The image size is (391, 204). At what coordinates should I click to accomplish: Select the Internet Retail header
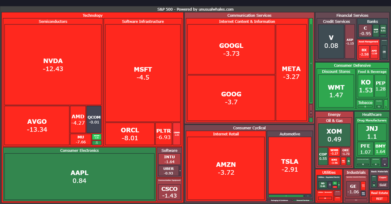tap(226, 134)
